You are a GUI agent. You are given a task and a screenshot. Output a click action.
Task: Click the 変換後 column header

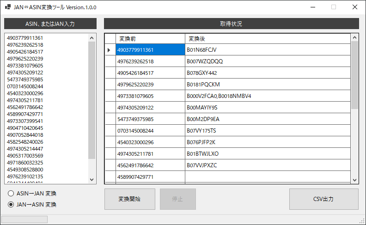coord(268,38)
